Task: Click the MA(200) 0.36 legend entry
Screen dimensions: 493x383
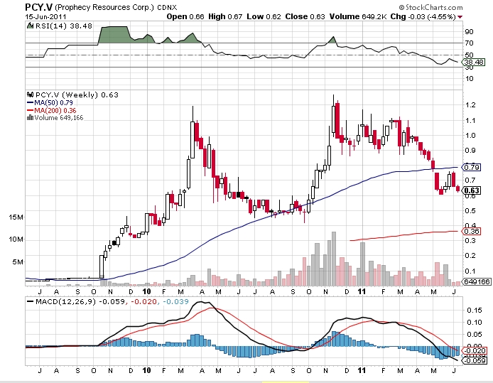Action: pyautogui.click(x=55, y=110)
